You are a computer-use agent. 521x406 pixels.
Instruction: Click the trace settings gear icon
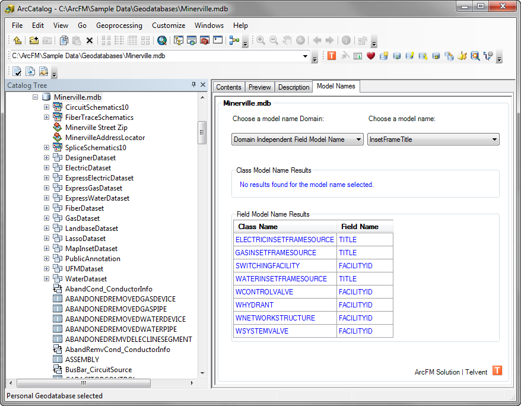pos(488,56)
